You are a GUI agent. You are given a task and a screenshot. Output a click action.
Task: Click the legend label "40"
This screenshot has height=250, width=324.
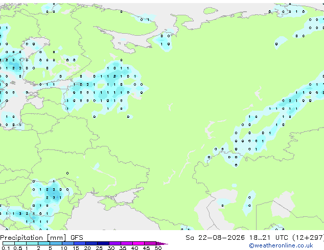coord(134,248)
